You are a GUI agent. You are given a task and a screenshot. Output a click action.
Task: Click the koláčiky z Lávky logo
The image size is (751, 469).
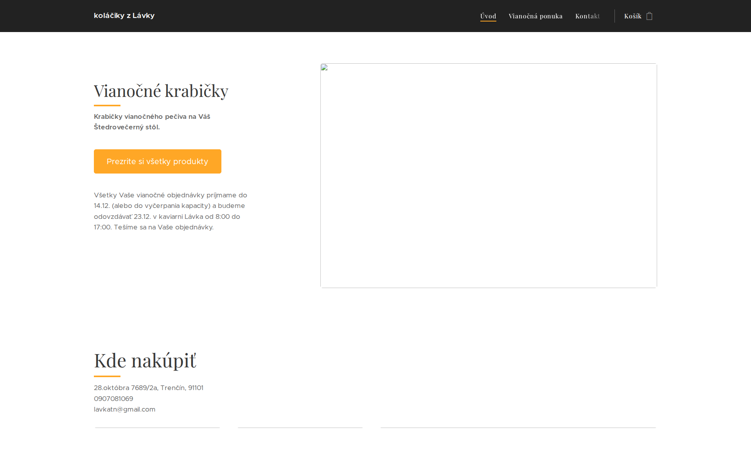pyautogui.click(x=124, y=16)
